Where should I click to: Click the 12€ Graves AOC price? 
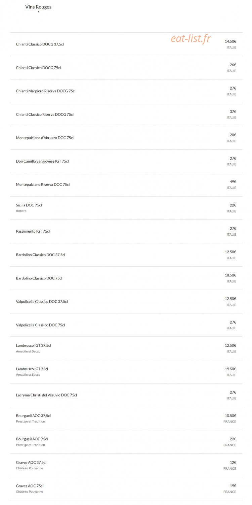point(233,463)
